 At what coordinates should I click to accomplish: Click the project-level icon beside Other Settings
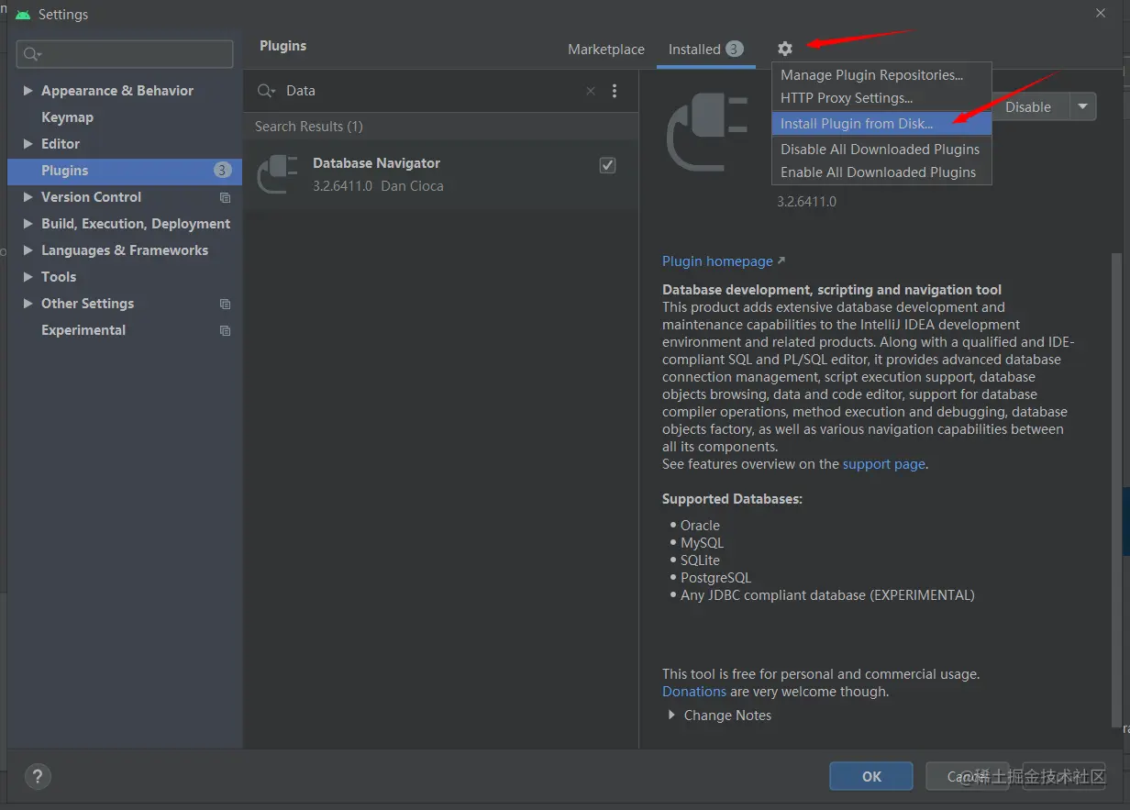(x=226, y=304)
